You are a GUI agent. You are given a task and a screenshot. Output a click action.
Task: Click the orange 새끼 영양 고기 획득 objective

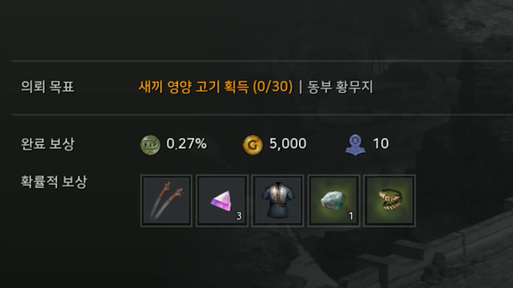[194, 87]
